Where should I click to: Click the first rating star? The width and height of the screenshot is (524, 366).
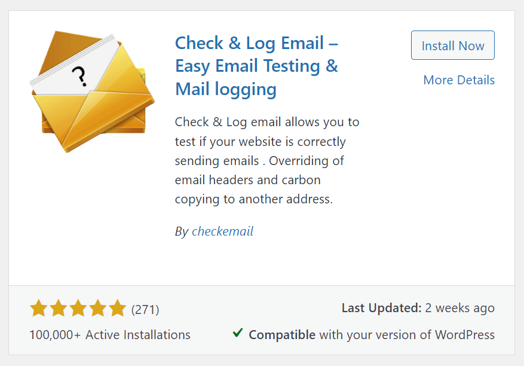point(39,309)
